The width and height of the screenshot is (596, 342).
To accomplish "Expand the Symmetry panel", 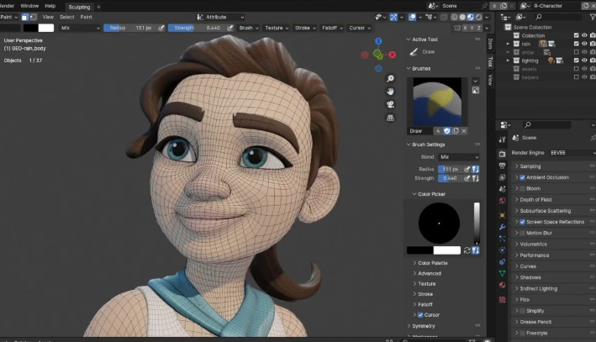I will (423, 326).
